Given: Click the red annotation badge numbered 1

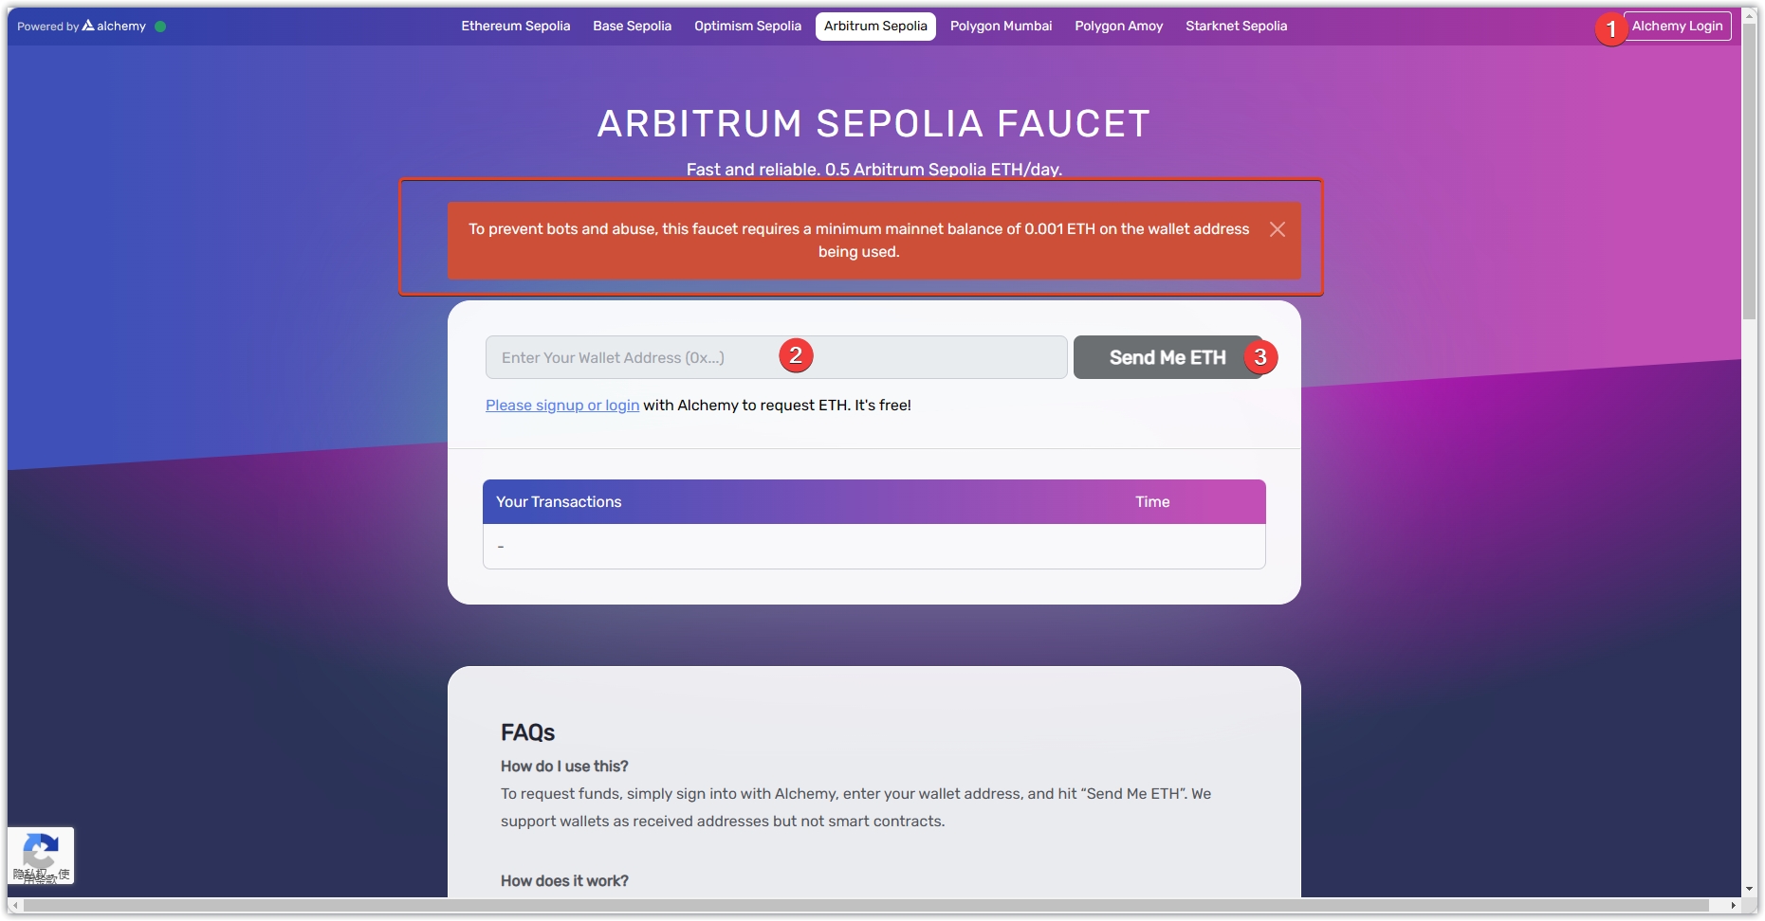Looking at the screenshot, I should 1610,29.
